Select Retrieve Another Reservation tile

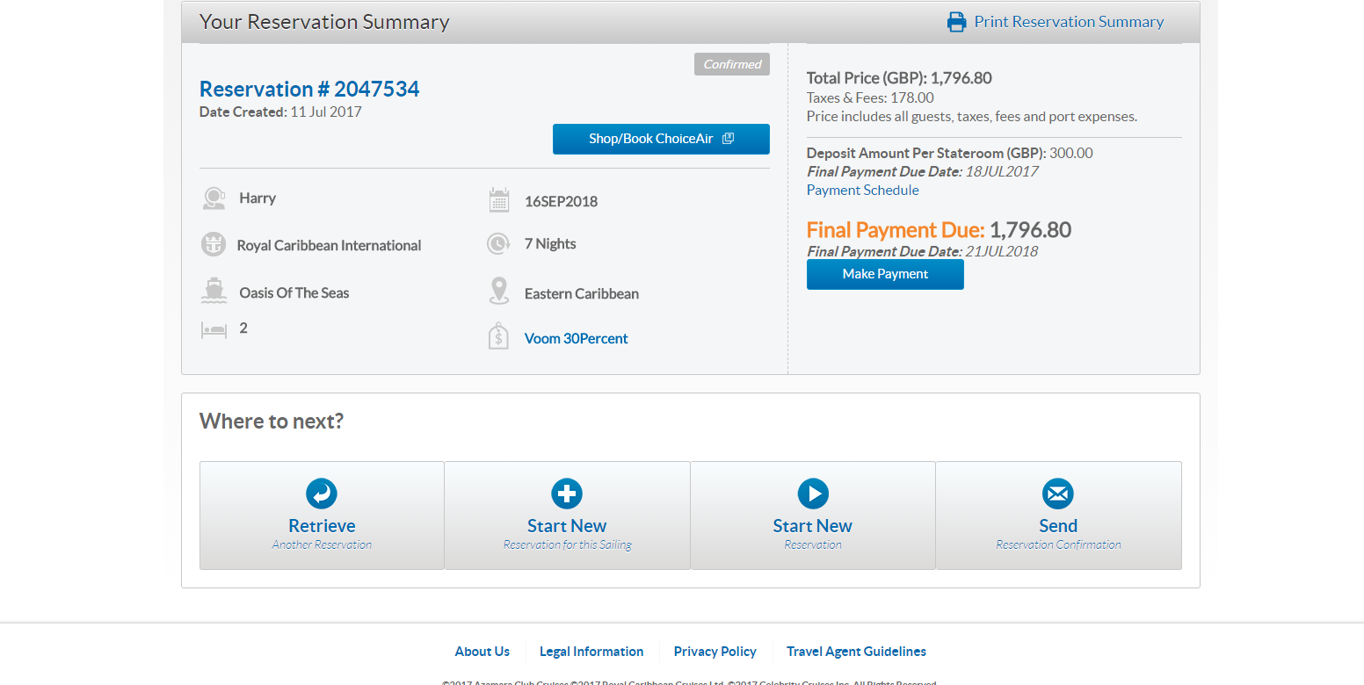coord(322,516)
